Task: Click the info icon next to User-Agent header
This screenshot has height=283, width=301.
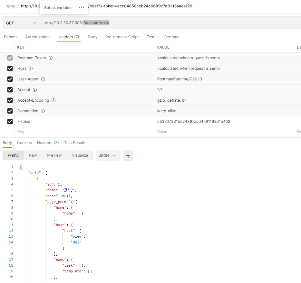Action: [x=43, y=79]
